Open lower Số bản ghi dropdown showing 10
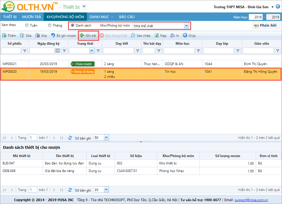The height and width of the screenshot is (204, 282). pos(106,190)
